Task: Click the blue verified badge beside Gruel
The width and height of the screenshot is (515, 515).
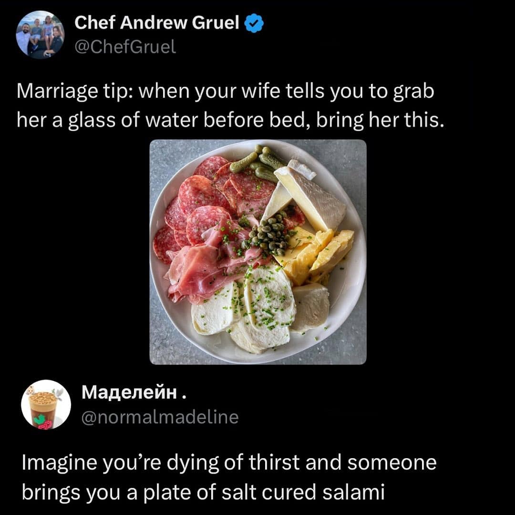Action: (254, 23)
